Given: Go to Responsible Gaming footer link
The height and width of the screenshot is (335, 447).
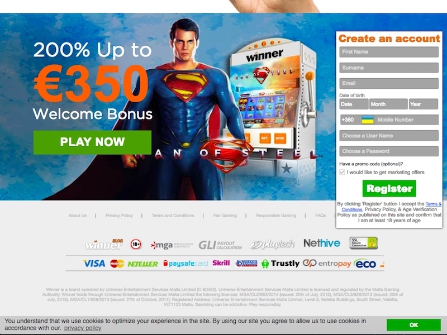Looking at the screenshot, I should click(276, 216).
